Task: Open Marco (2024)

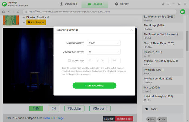Action: (152, 88)
